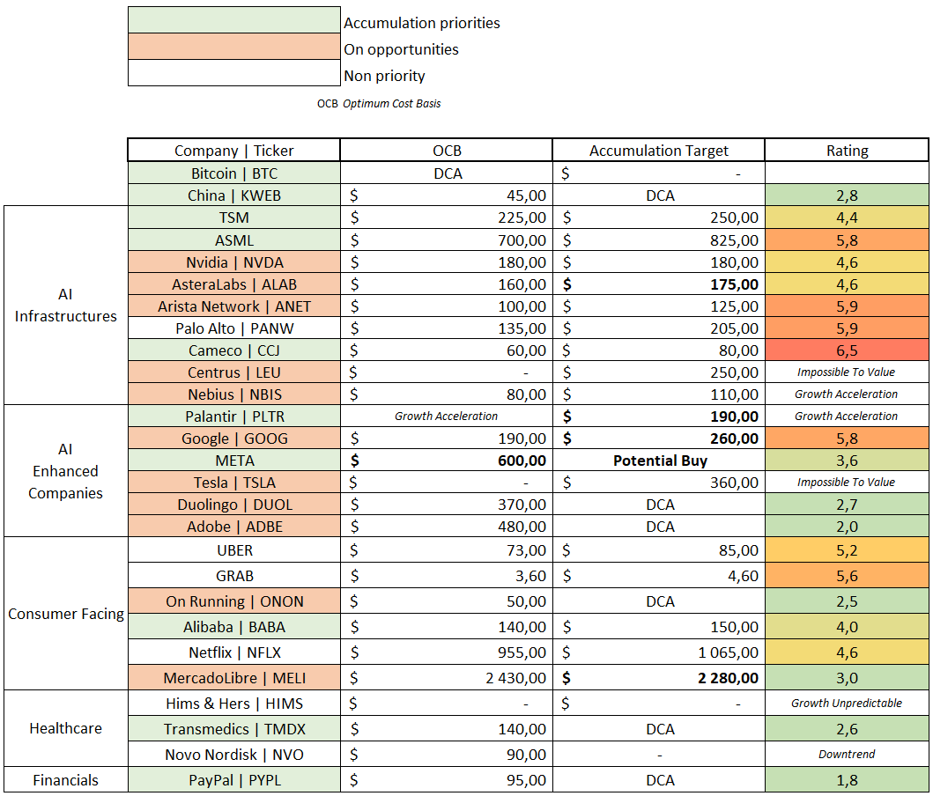Click the 'Nvidia | NVDA' cell
Viewport: 933px width, 796px height.
(233, 262)
